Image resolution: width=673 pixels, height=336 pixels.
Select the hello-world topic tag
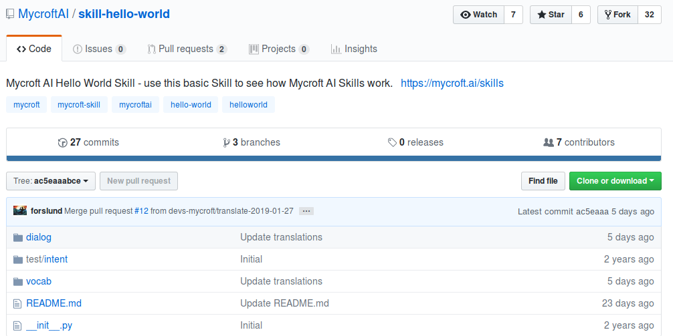pos(191,105)
